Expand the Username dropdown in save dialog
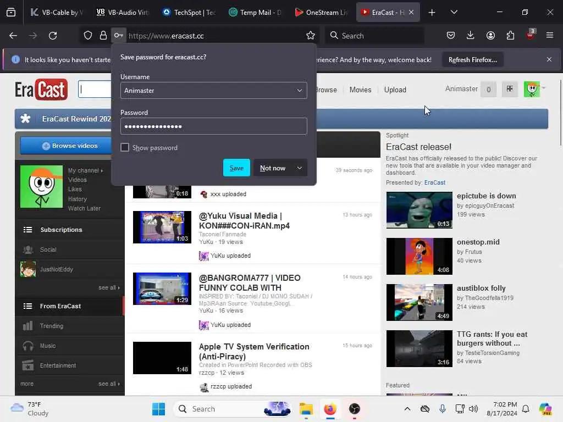563x422 pixels. pyautogui.click(x=300, y=91)
